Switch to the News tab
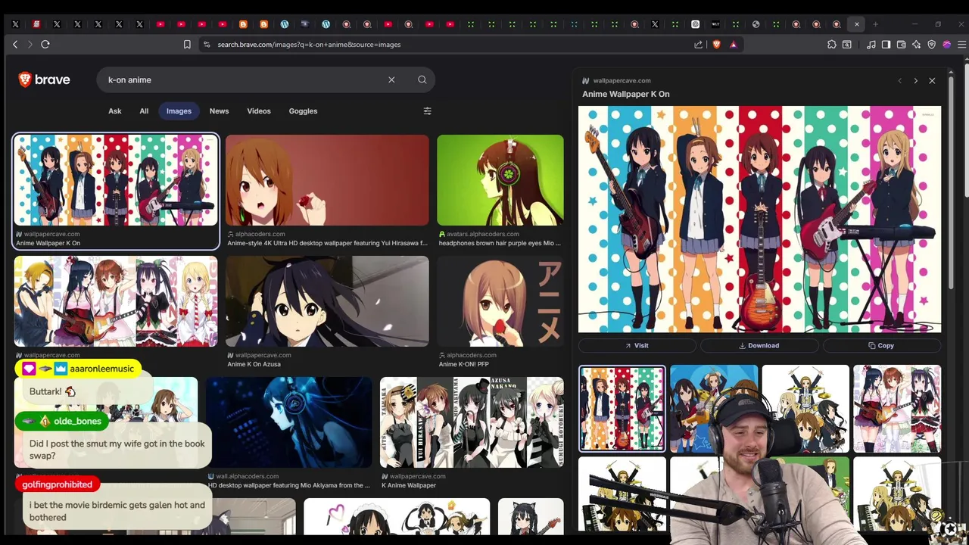969x545 pixels. [219, 111]
